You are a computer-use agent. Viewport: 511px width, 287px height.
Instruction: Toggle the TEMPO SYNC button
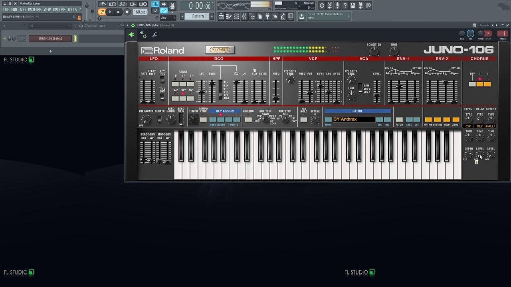(203, 120)
